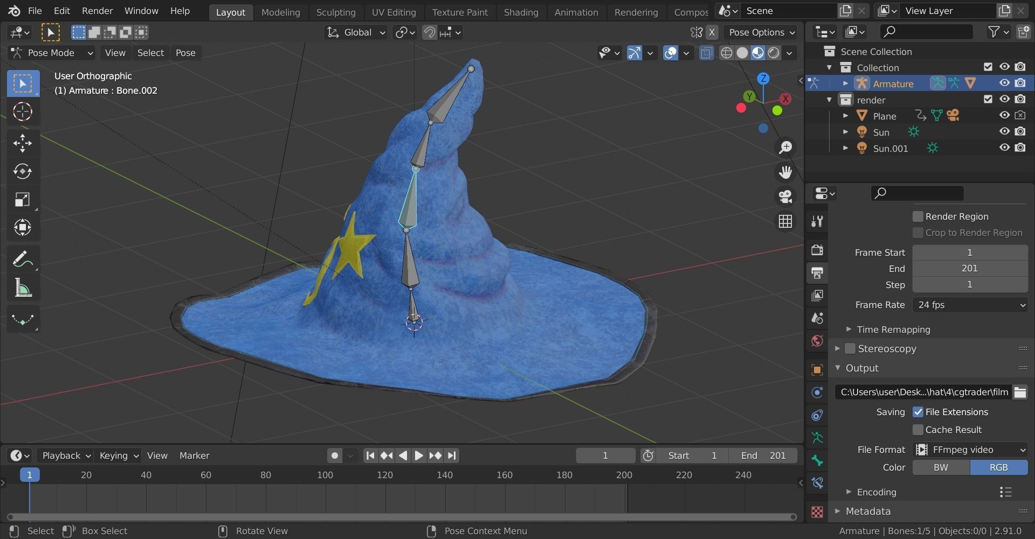Screen dimensions: 1035x539
Task: Select the Scale tool
Action: [23, 200]
